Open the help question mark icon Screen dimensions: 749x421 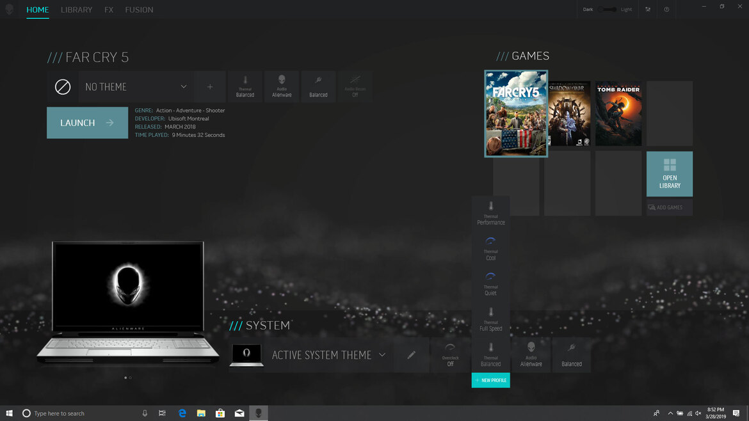coord(666,10)
